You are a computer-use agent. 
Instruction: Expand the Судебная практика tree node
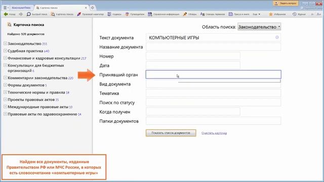click(5, 51)
